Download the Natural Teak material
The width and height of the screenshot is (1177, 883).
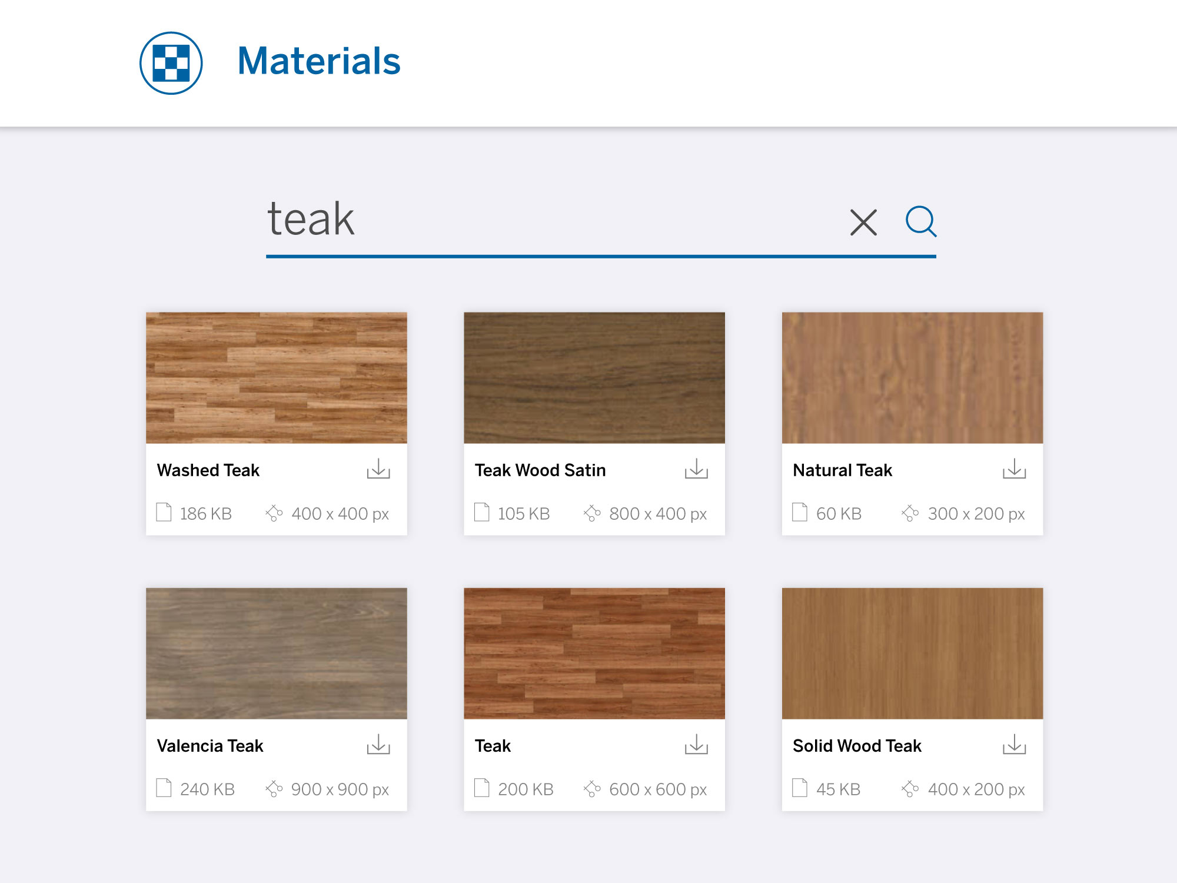(x=1015, y=470)
